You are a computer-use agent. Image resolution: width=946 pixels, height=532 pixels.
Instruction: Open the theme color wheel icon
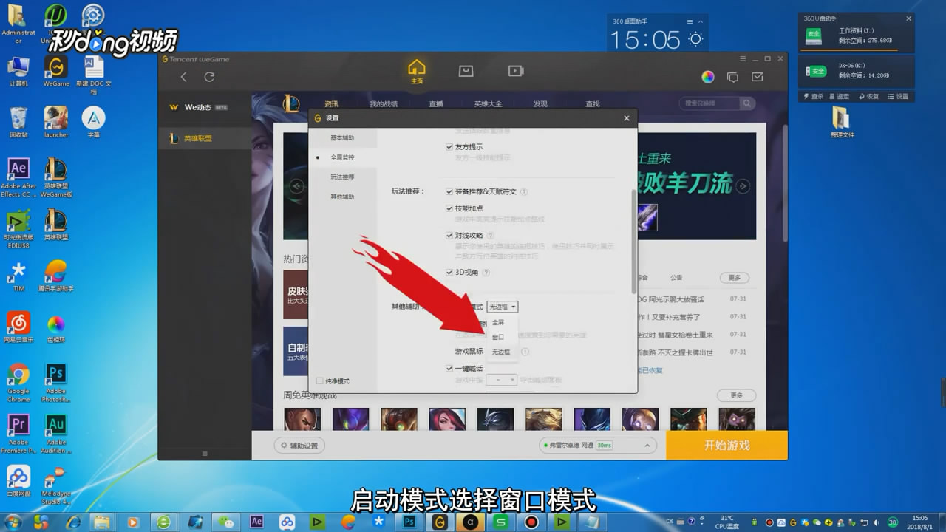pyautogui.click(x=707, y=76)
